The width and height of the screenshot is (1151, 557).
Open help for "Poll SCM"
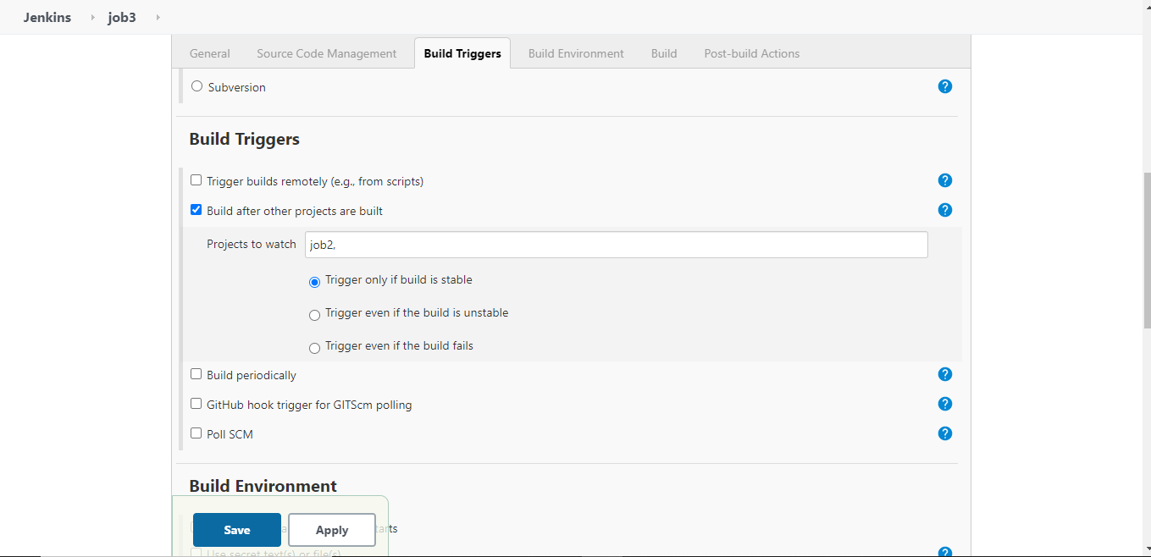pyautogui.click(x=944, y=433)
